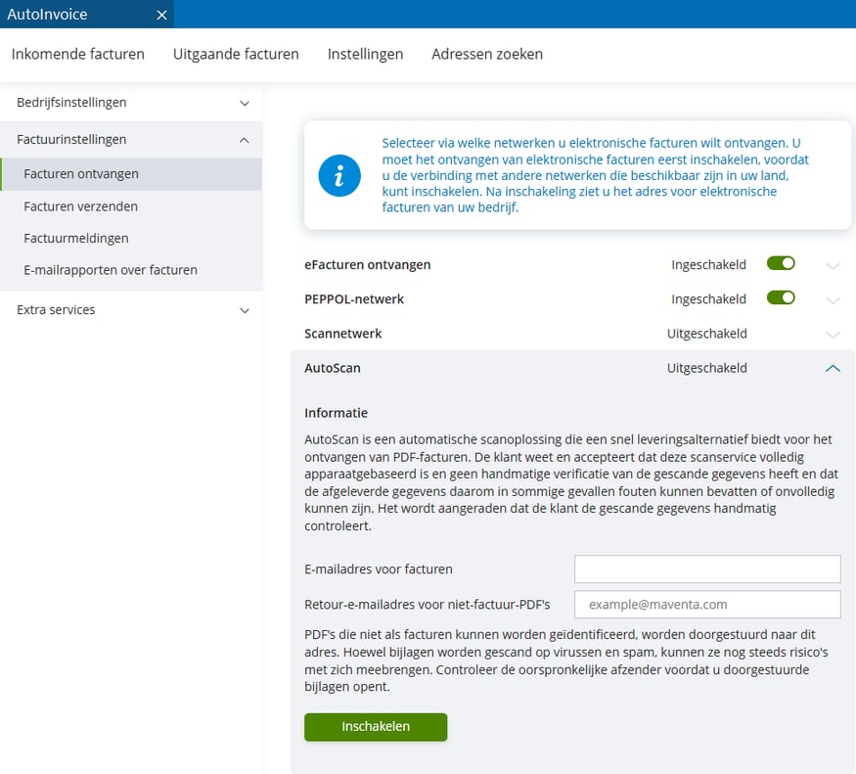
Task: Click the AutoScan row title
Action: tap(333, 368)
